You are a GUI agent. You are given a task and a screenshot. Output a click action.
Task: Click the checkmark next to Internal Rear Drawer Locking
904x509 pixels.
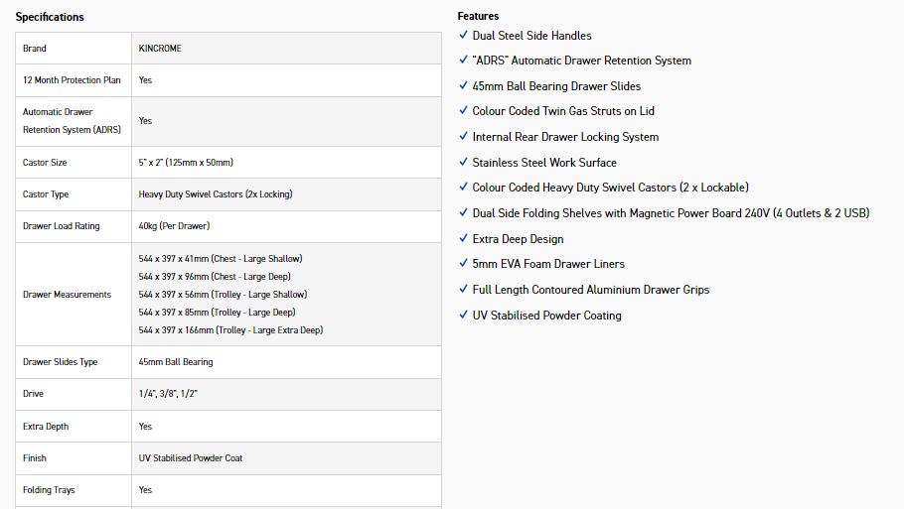pos(463,137)
